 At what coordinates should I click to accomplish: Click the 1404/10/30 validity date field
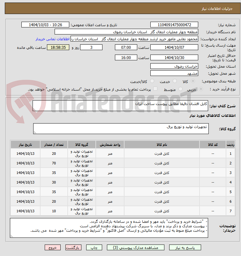pyautogui.click(x=174, y=57)
